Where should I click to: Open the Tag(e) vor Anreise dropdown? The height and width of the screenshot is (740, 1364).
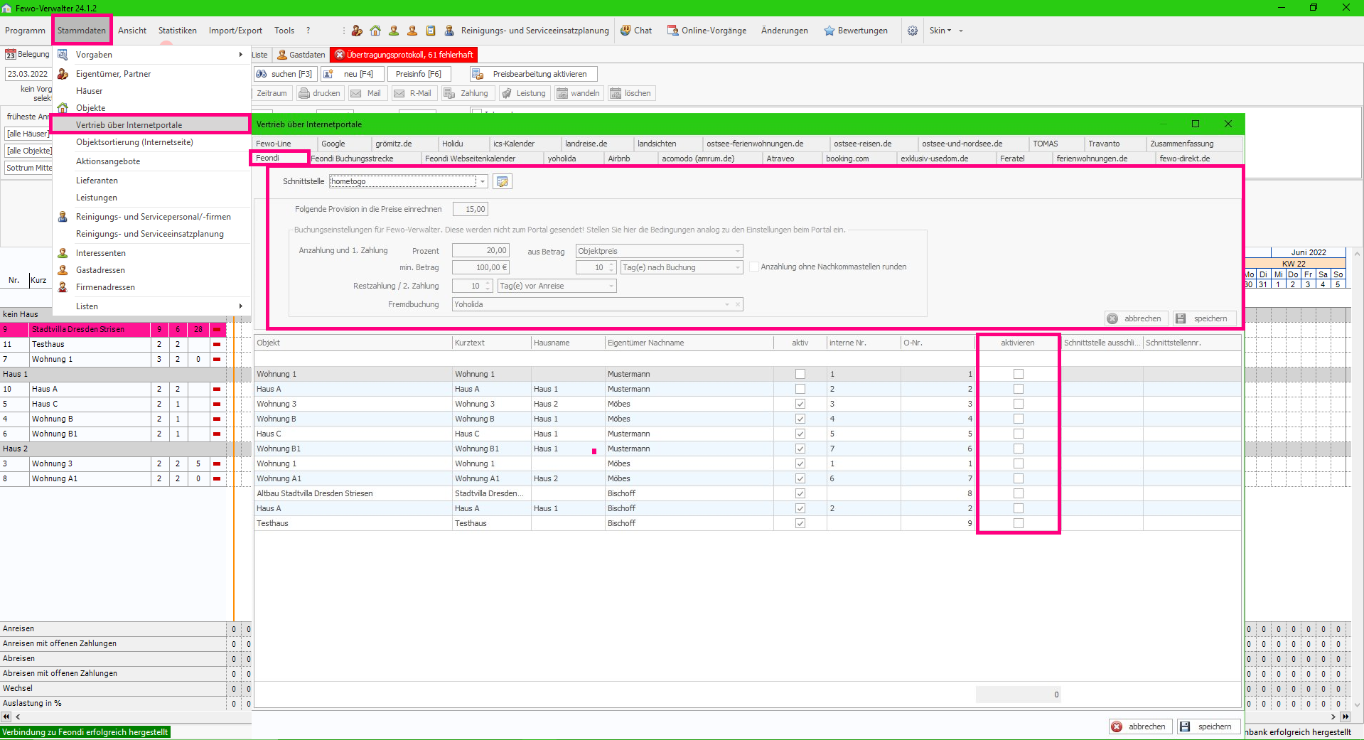click(611, 286)
